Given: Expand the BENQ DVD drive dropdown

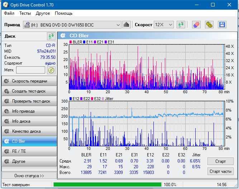Looking at the screenshot, I should tap(118, 25).
